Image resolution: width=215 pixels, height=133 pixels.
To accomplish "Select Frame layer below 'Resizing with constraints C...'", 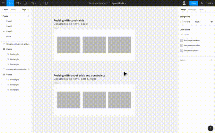I will click(x=9, y=75).
